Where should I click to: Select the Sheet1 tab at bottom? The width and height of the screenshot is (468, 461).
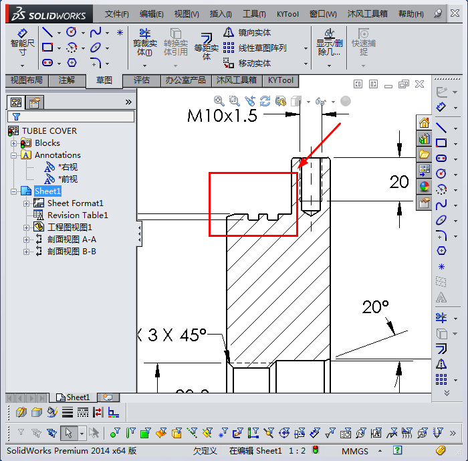point(74,397)
